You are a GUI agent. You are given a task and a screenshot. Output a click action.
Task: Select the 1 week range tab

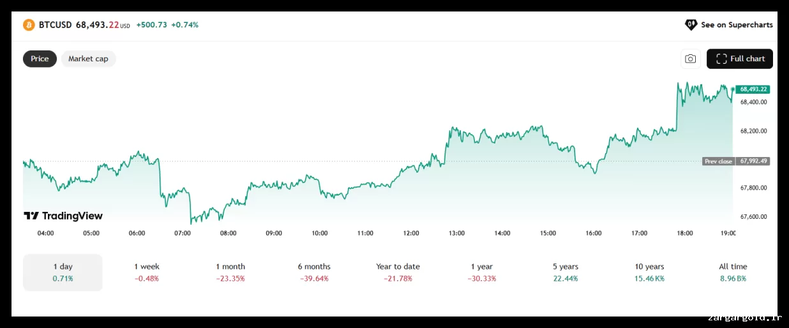(147, 272)
